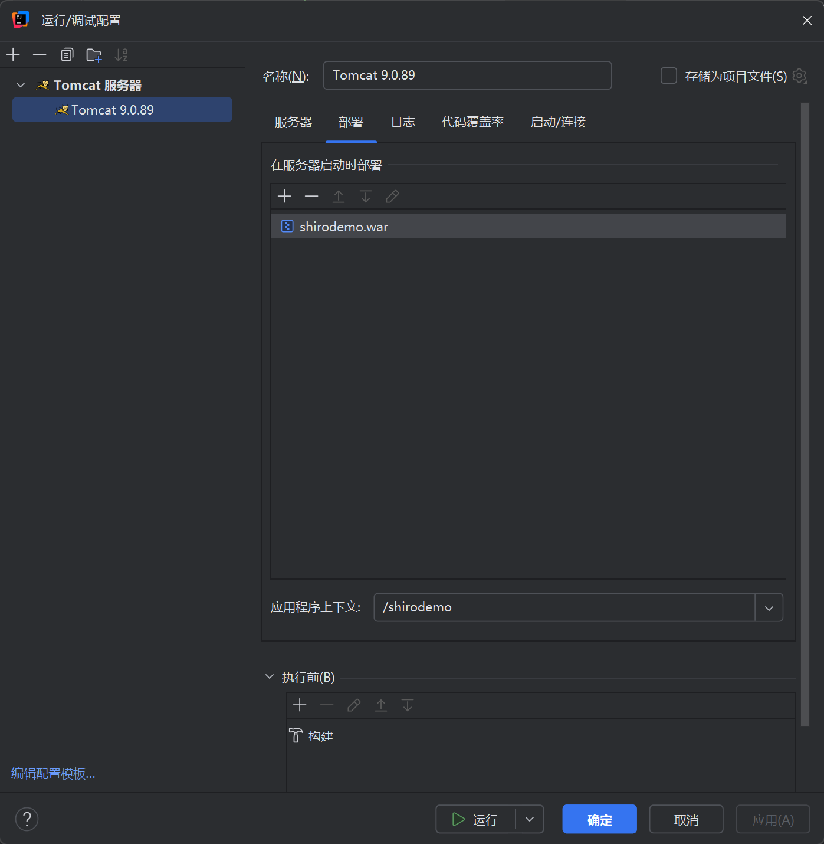
Task: Click the right panel vertical scrollbar
Action: tap(805, 414)
